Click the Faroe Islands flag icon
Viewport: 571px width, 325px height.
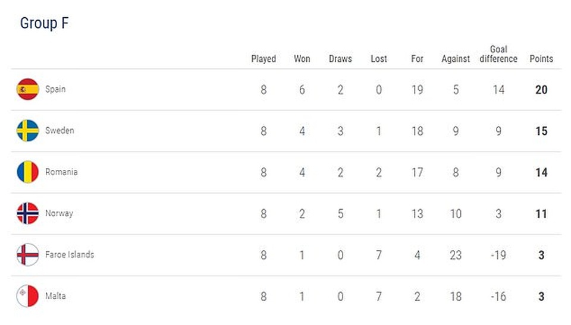27,254
